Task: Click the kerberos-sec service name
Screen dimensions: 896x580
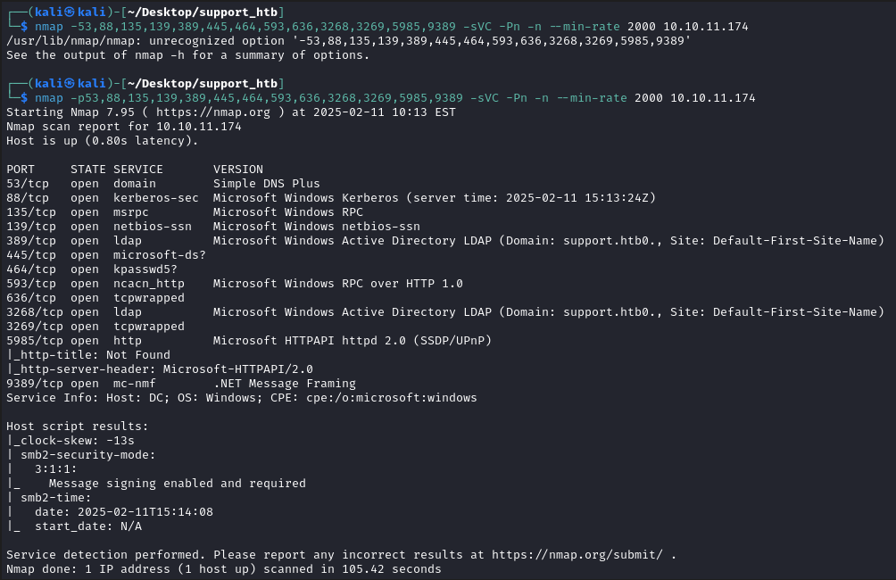Action: pos(153,197)
